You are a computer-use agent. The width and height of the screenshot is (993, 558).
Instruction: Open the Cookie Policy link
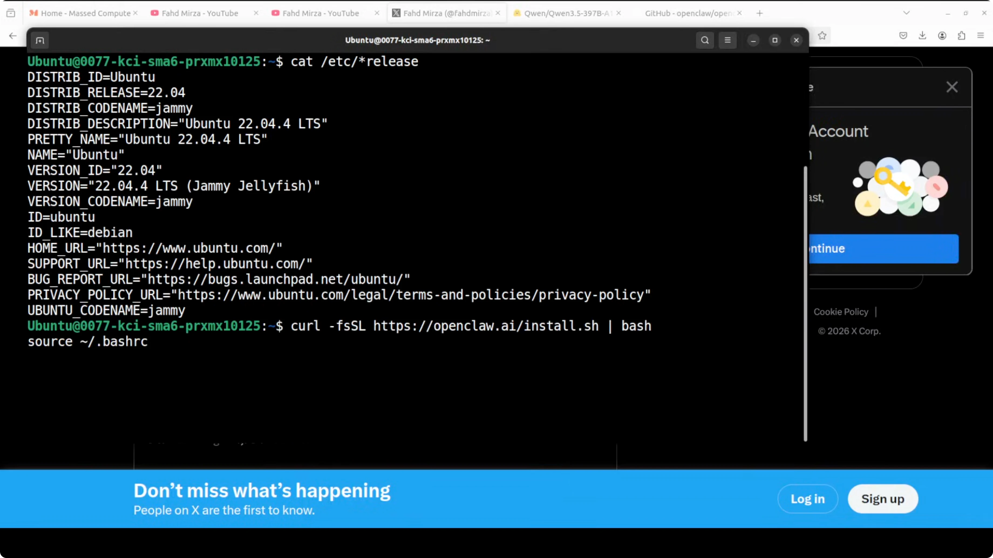[841, 312]
